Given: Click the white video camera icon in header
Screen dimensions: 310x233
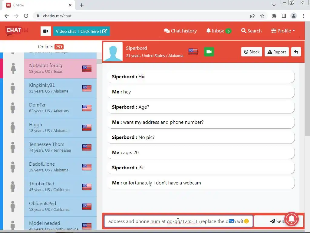Looking at the screenshot, I should coord(46,31).
